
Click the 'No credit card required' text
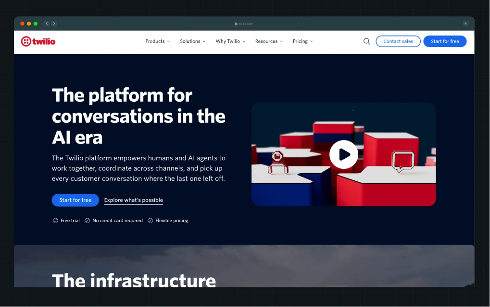click(x=117, y=220)
